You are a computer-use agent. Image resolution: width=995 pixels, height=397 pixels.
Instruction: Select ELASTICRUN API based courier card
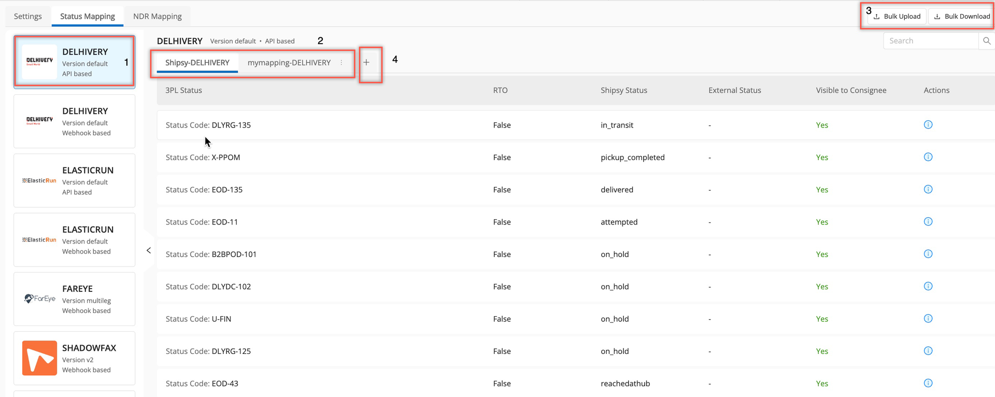tap(74, 181)
